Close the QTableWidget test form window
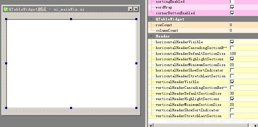Screen dimensions: 258x127 tap(136, 9)
